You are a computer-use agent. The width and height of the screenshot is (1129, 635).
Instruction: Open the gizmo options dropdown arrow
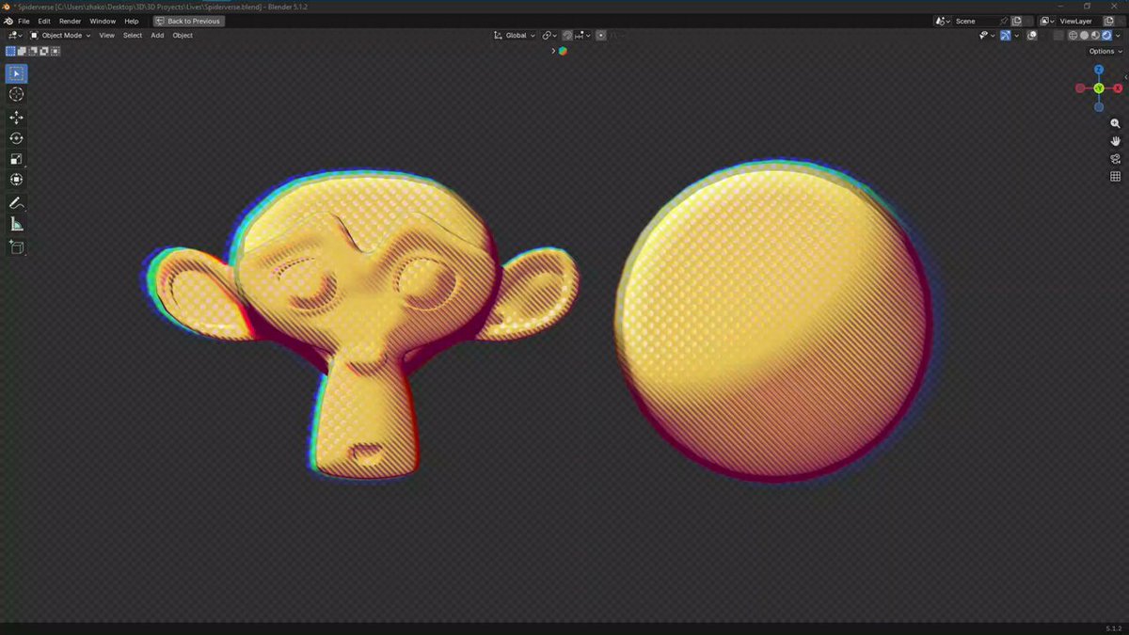[1016, 36]
